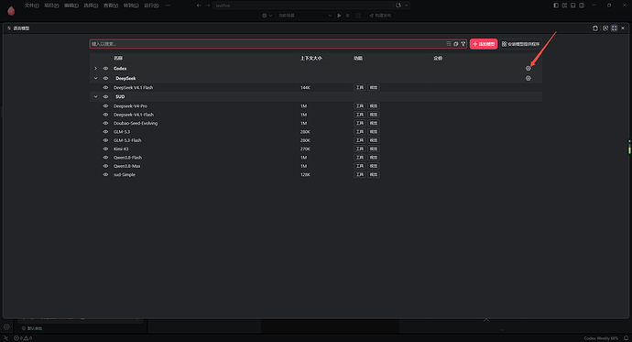The width and height of the screenshot is (632, 342).
Task: Go back with the left arrow
Action: click(x=199, y=6)
